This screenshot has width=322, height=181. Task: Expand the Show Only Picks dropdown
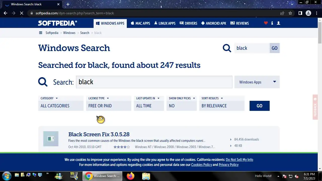[182, 98]
